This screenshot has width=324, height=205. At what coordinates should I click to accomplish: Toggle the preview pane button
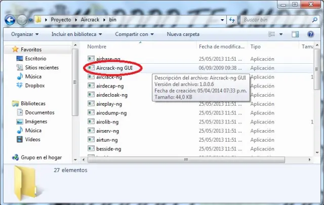pos(295,34)
